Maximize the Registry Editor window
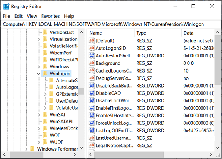222x159 pixels. click(x=194, y=6)
